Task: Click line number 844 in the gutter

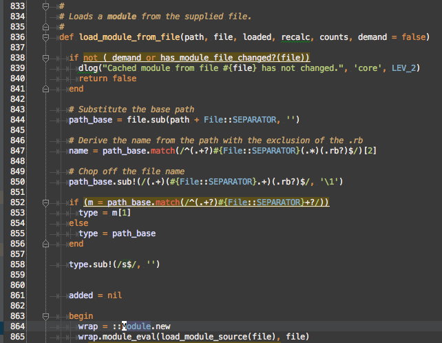Action: [17, 120]
